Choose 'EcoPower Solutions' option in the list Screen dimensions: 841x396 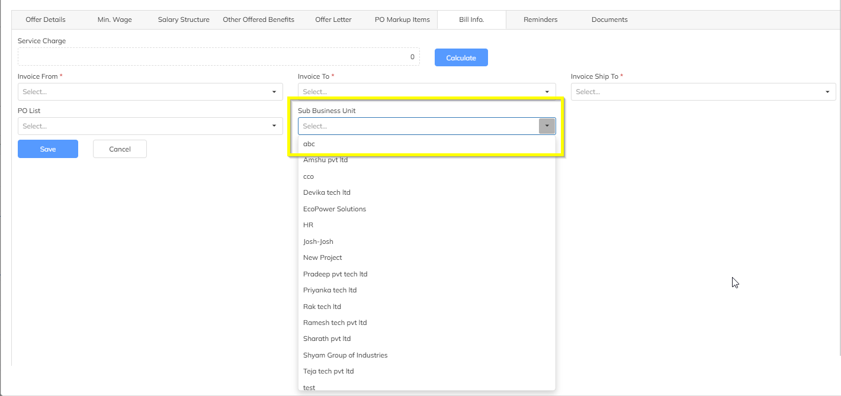pos(335,209)
